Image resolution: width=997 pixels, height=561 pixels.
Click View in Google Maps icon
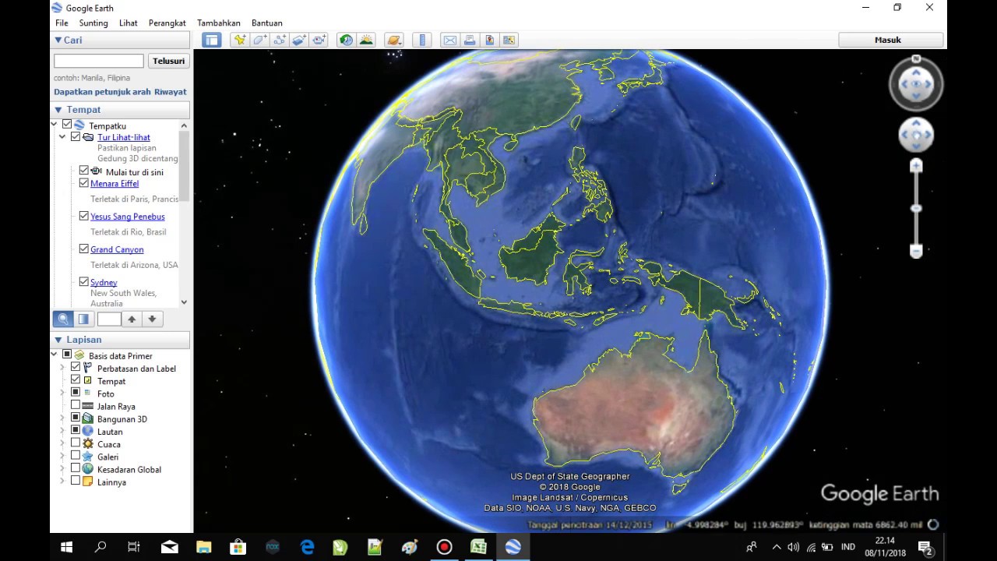coord(509,40)
